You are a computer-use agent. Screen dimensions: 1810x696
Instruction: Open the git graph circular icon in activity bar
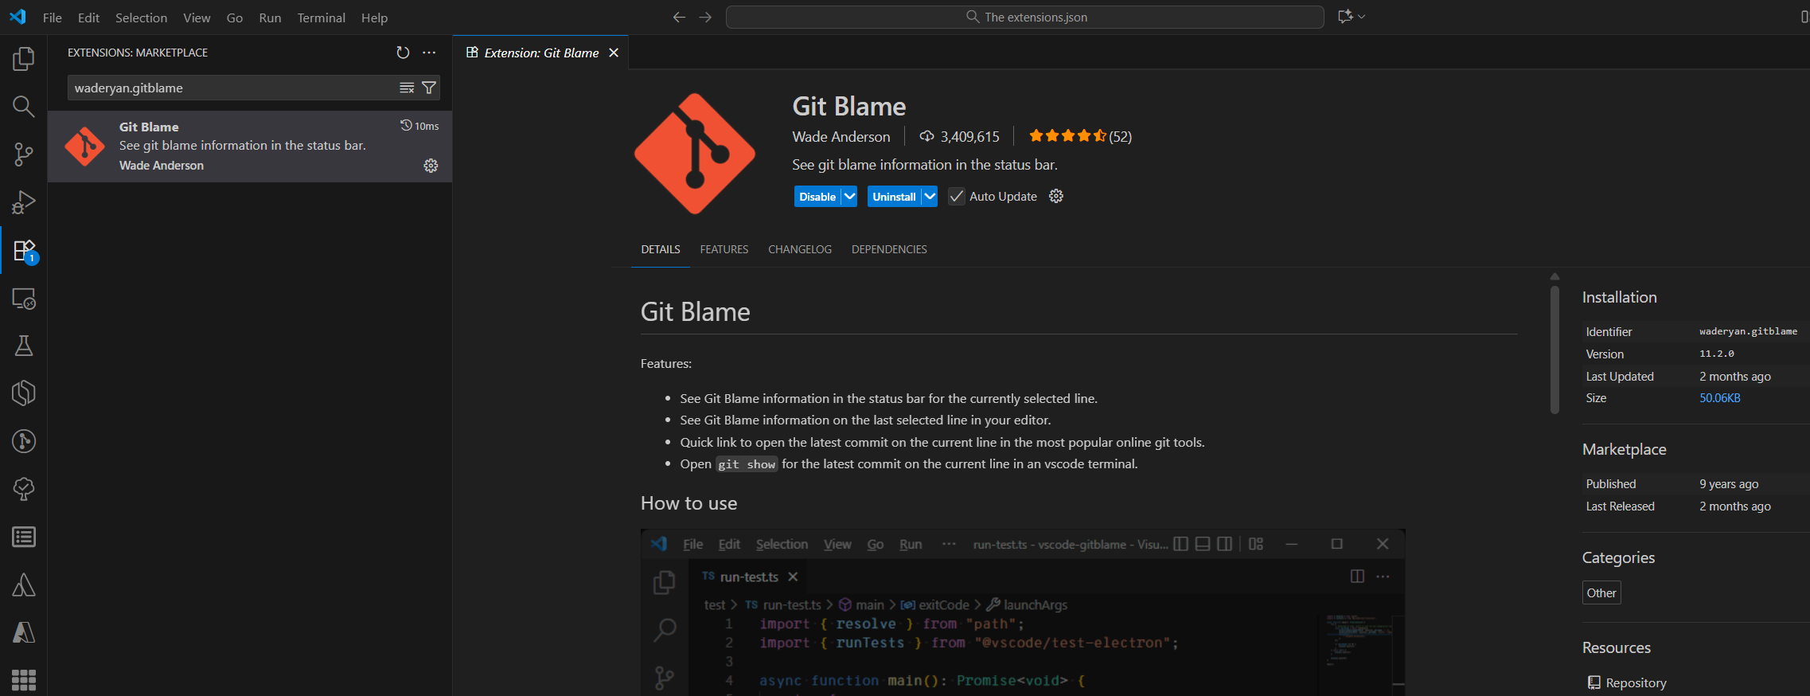click(24, 441)
